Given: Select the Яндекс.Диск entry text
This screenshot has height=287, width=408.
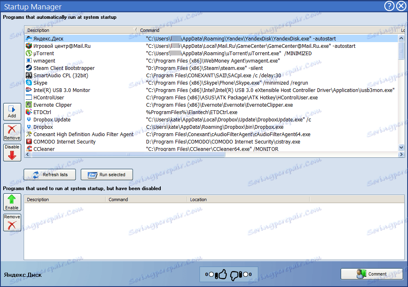Looking at the screenshot, I should (x=49, y=38).
